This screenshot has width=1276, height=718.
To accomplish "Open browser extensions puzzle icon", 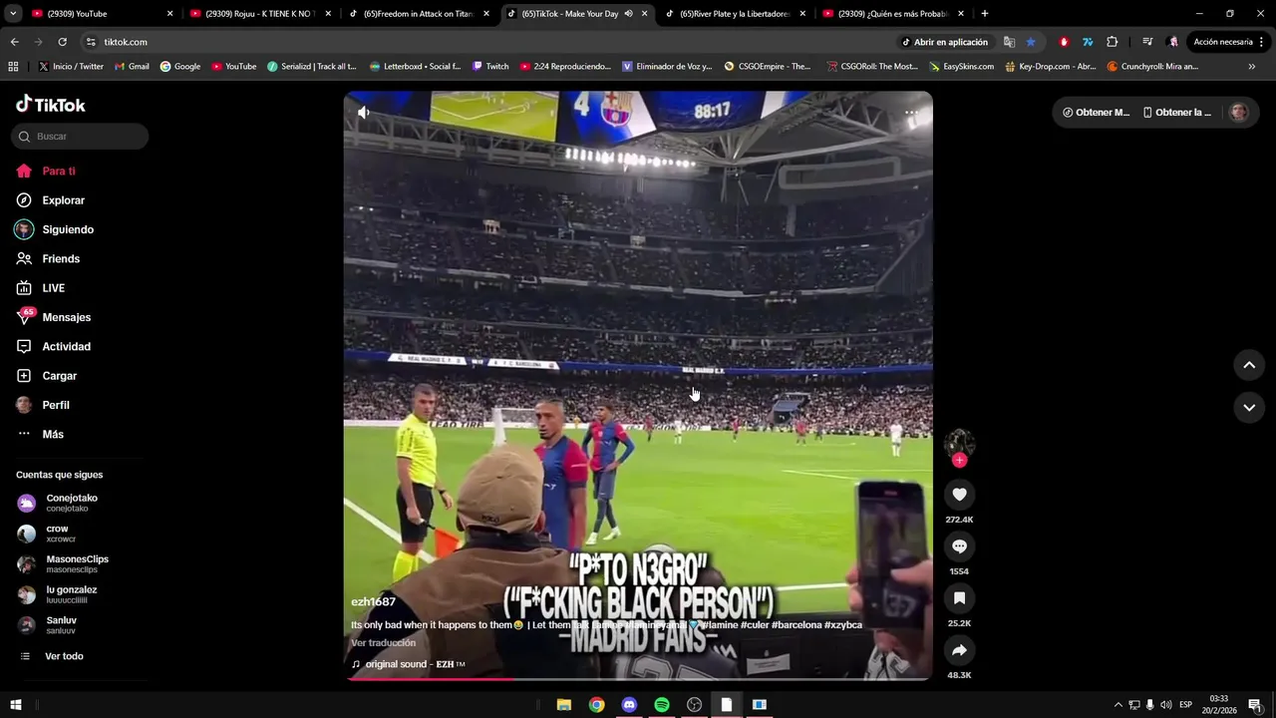I will click(x=1113, y=42).
